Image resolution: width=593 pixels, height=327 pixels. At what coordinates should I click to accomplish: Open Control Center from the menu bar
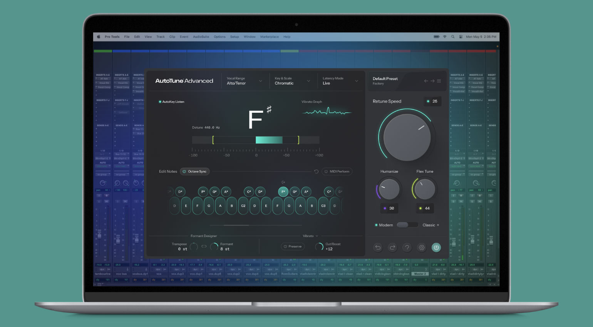click(x=461, y=37)
